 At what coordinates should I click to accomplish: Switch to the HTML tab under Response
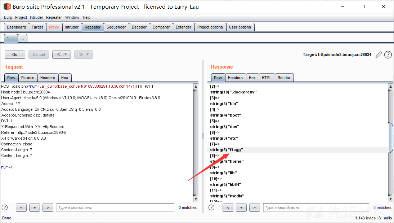tap(267, 78)
